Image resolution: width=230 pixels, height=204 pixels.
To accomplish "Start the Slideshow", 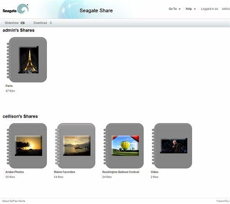I will (15, 23).
